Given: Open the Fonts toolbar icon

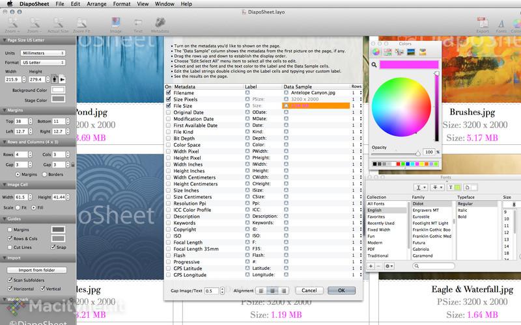Looking at the screenshot, I should click(x=501, y=22).
